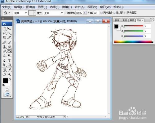Toggle Quick Mask mode
This screenshot has width=155, height=123.
click(x=7, y=90)
